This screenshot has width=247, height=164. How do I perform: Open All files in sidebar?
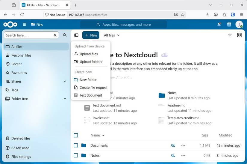click(36, 47)
